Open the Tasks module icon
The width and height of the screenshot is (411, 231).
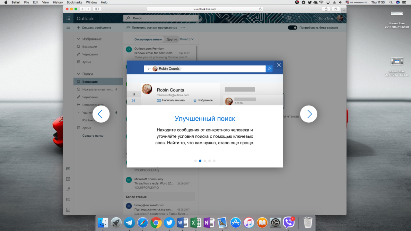tap(68, 210)
